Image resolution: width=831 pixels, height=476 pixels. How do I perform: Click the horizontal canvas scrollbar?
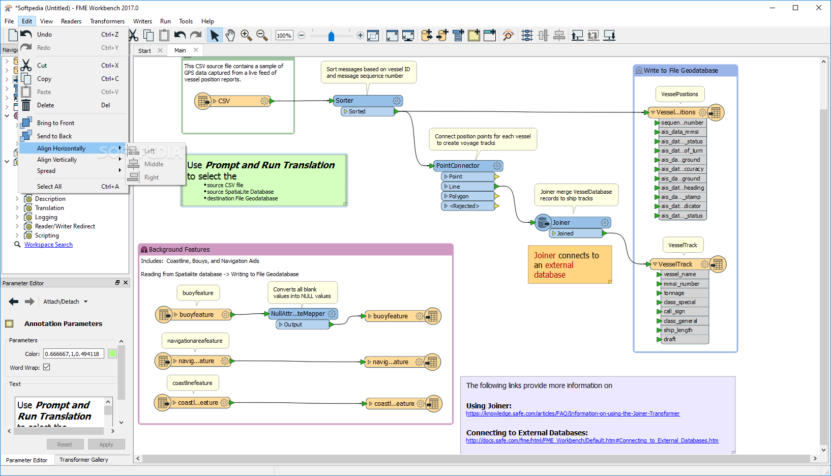pos(476,459)
